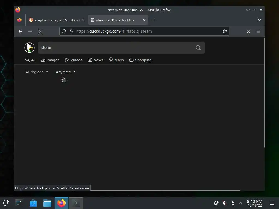Show All search results
The width and height of the screenshot is (279, 209).
[31, 60]
